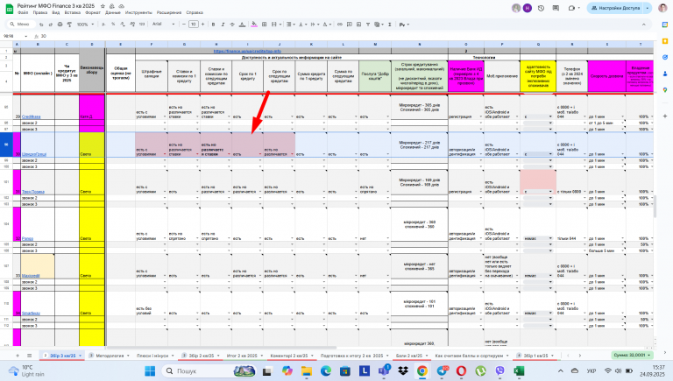This screenshot has width=673, height=381.
Task: Click the menu search box
Action: 23,25
